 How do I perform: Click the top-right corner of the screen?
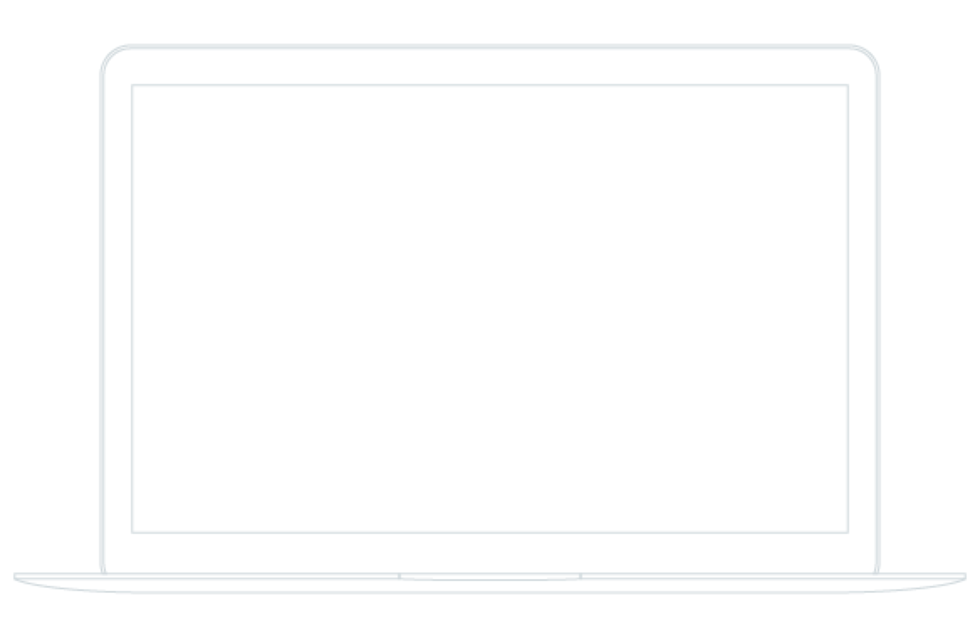(847, 86)
